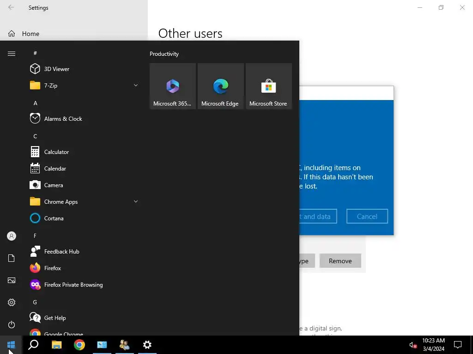Launch Firefox from Start menu

tap(85, 268)
